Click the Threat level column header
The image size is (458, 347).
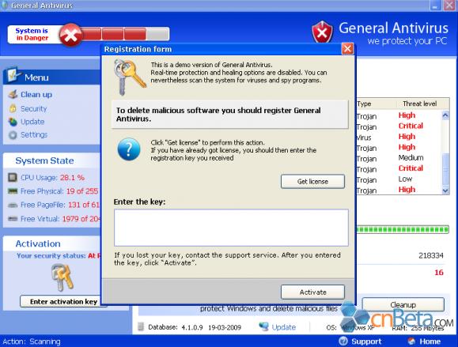click(x=420, y=104)
